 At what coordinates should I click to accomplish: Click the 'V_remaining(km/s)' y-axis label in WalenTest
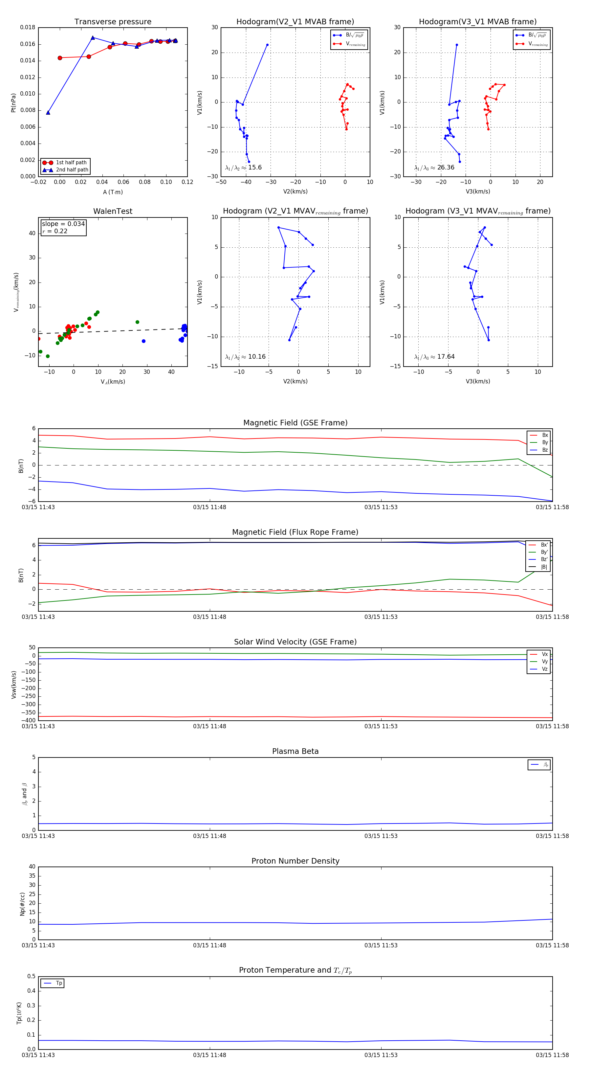(x=16, y=292)
